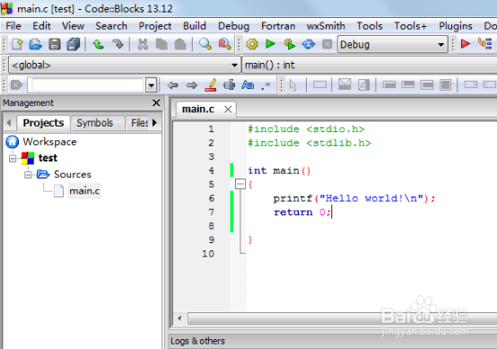Open the View menu

[x=73, y=26]
